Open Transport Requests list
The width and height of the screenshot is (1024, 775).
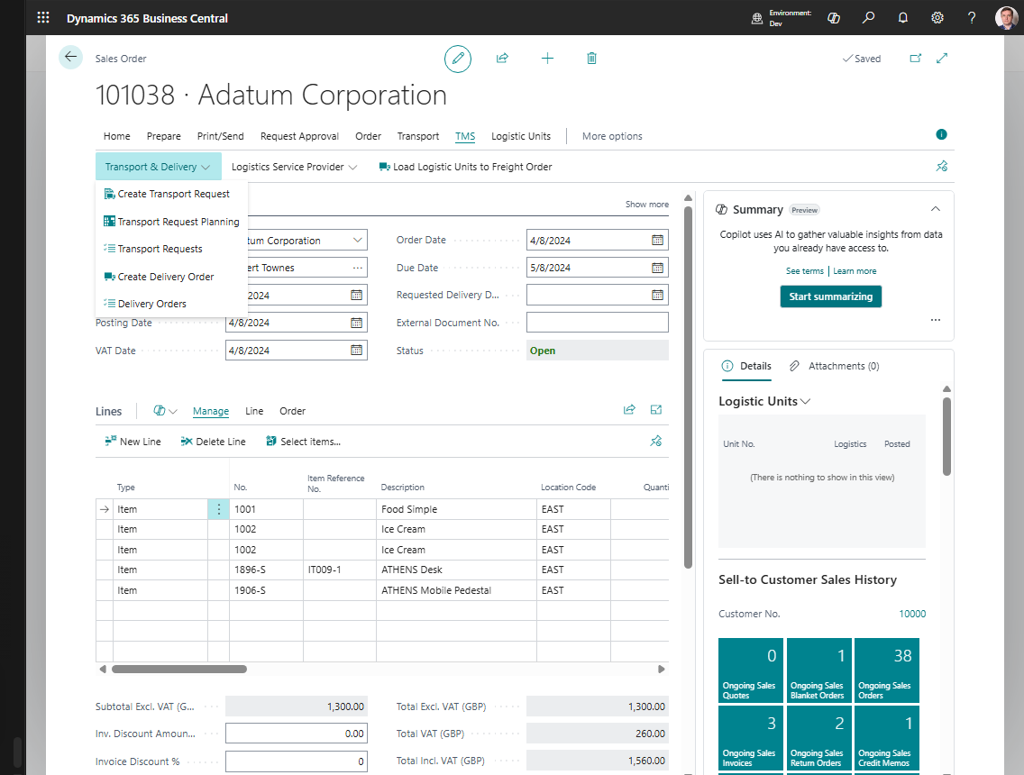coord(153,249)
